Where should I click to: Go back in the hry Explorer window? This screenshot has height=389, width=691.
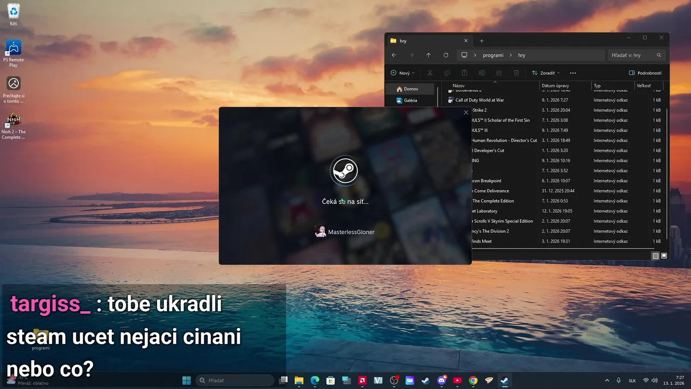pos(394,55)
